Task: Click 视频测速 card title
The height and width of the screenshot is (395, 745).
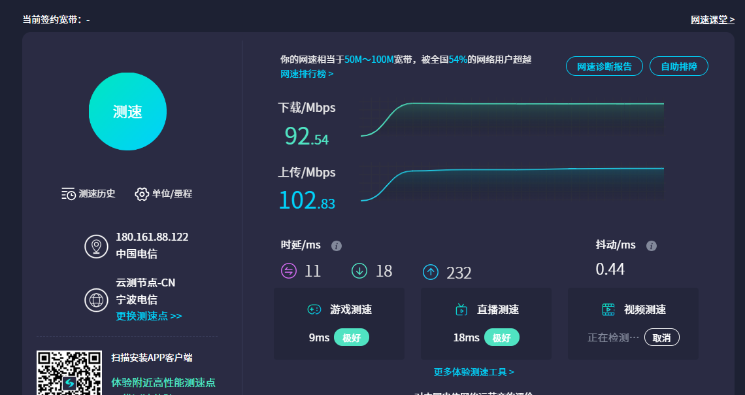Action: pyautogui.click(x=645, y=310)
